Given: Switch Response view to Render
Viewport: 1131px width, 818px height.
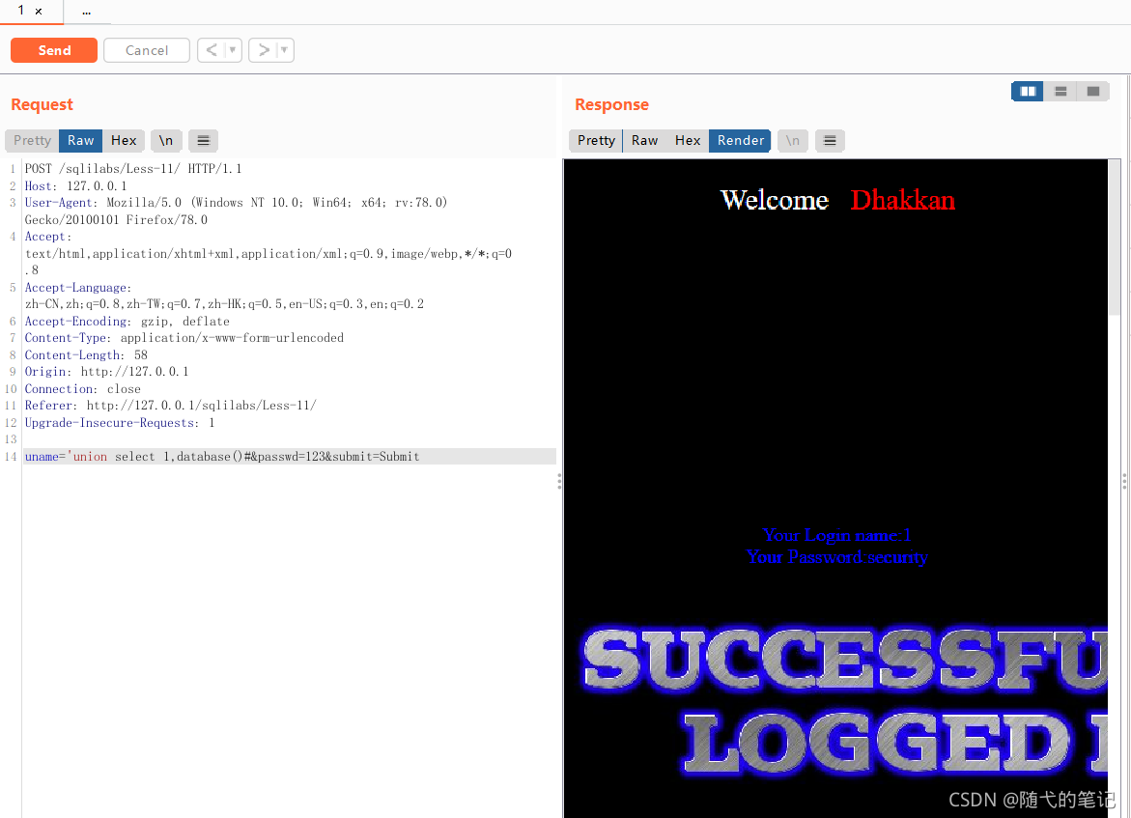Looking at the screenshot, I should 740,141.
